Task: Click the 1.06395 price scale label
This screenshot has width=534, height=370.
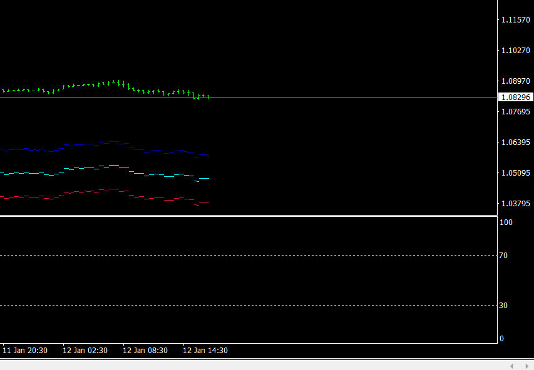Action: (516, 142)
